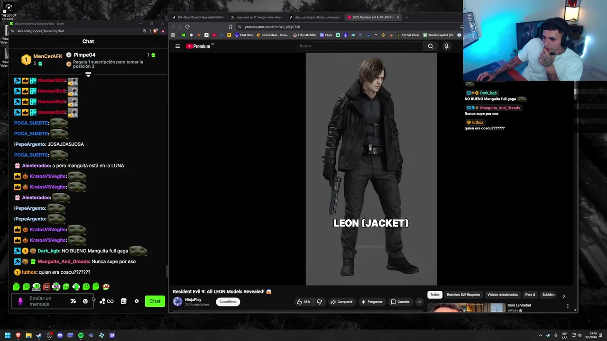607x341 pixels.
Task: Select the Resident Evil Requiem filter chip
Action: (x=463, y=295)
